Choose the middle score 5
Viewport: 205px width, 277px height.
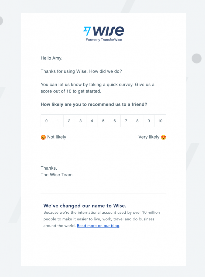(x=103, y=121)
